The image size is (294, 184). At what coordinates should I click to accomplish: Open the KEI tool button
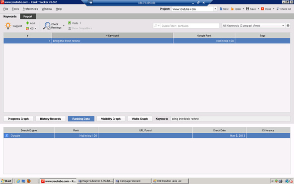coord(30,28)
